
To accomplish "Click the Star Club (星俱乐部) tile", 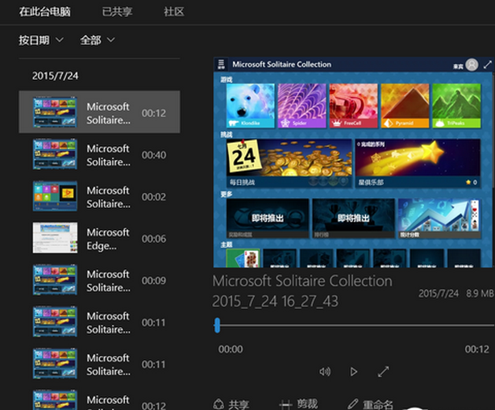I will tap(418, 163).
